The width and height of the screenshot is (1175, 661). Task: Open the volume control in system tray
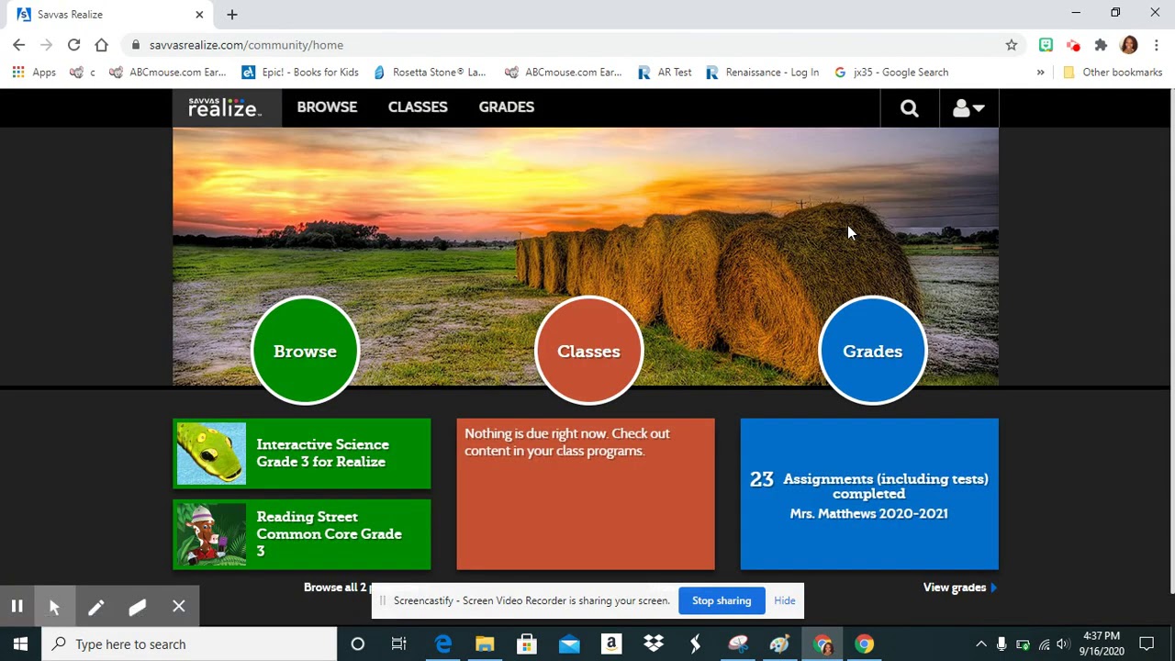1063,644
